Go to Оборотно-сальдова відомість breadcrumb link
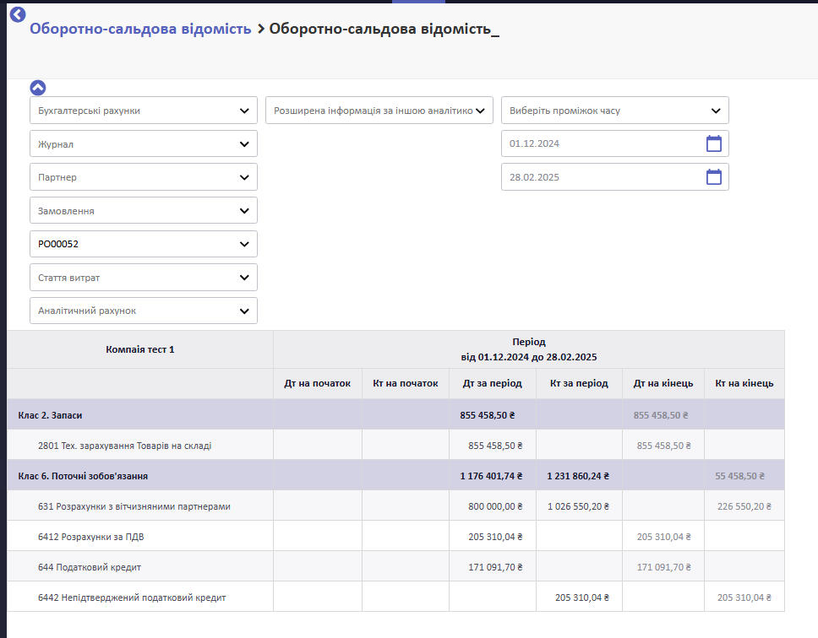 (x=140, y=29)
